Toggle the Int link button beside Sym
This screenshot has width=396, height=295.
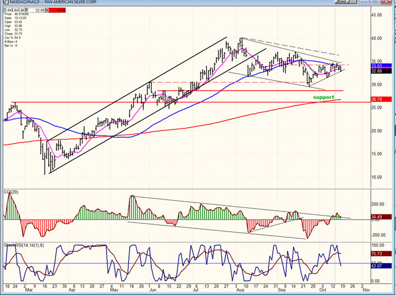[351, 2]
